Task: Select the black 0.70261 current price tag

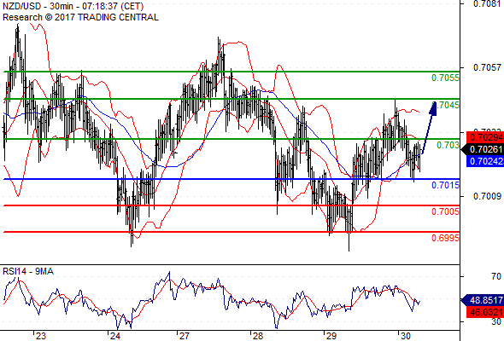Action: coord(483,149)
